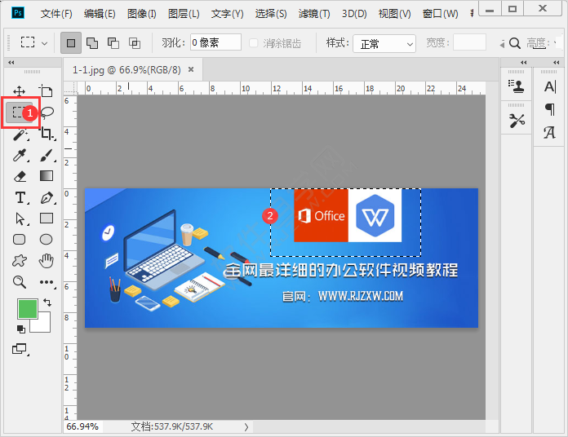Select the Horizontal Type tool
The image size is (568, 437).
20,198
